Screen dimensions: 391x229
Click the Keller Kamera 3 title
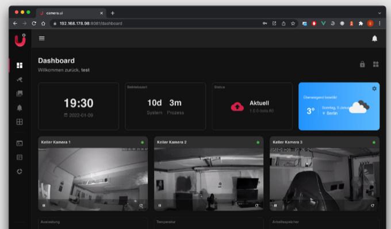click(287, 142)
